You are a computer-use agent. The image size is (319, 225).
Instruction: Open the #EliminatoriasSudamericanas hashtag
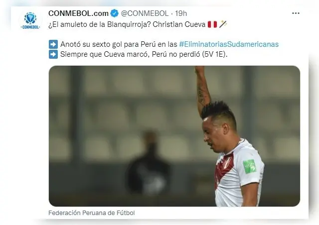tap(229, 44)
